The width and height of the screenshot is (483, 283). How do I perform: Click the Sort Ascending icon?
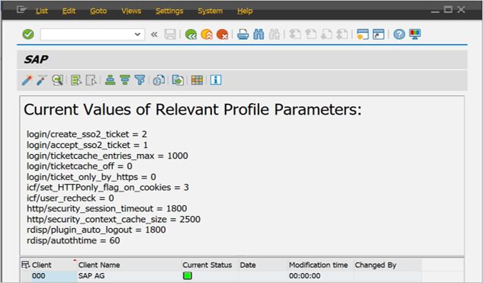click(110, 80)
